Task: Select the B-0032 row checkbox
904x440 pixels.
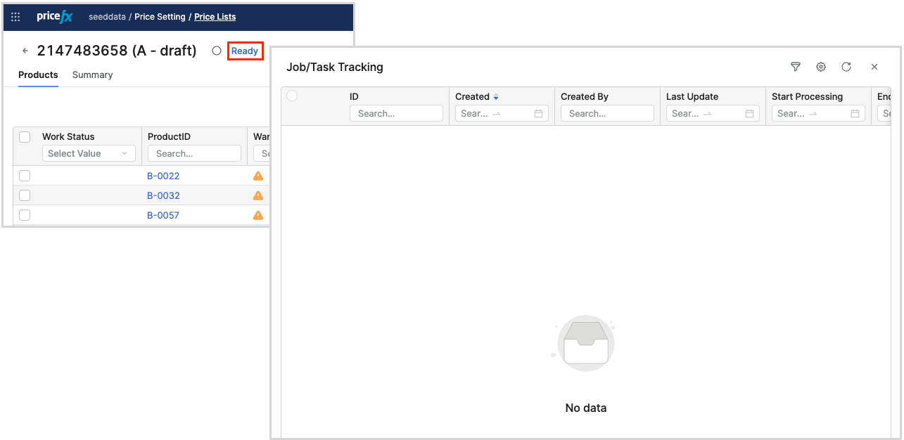Action: 25,195
